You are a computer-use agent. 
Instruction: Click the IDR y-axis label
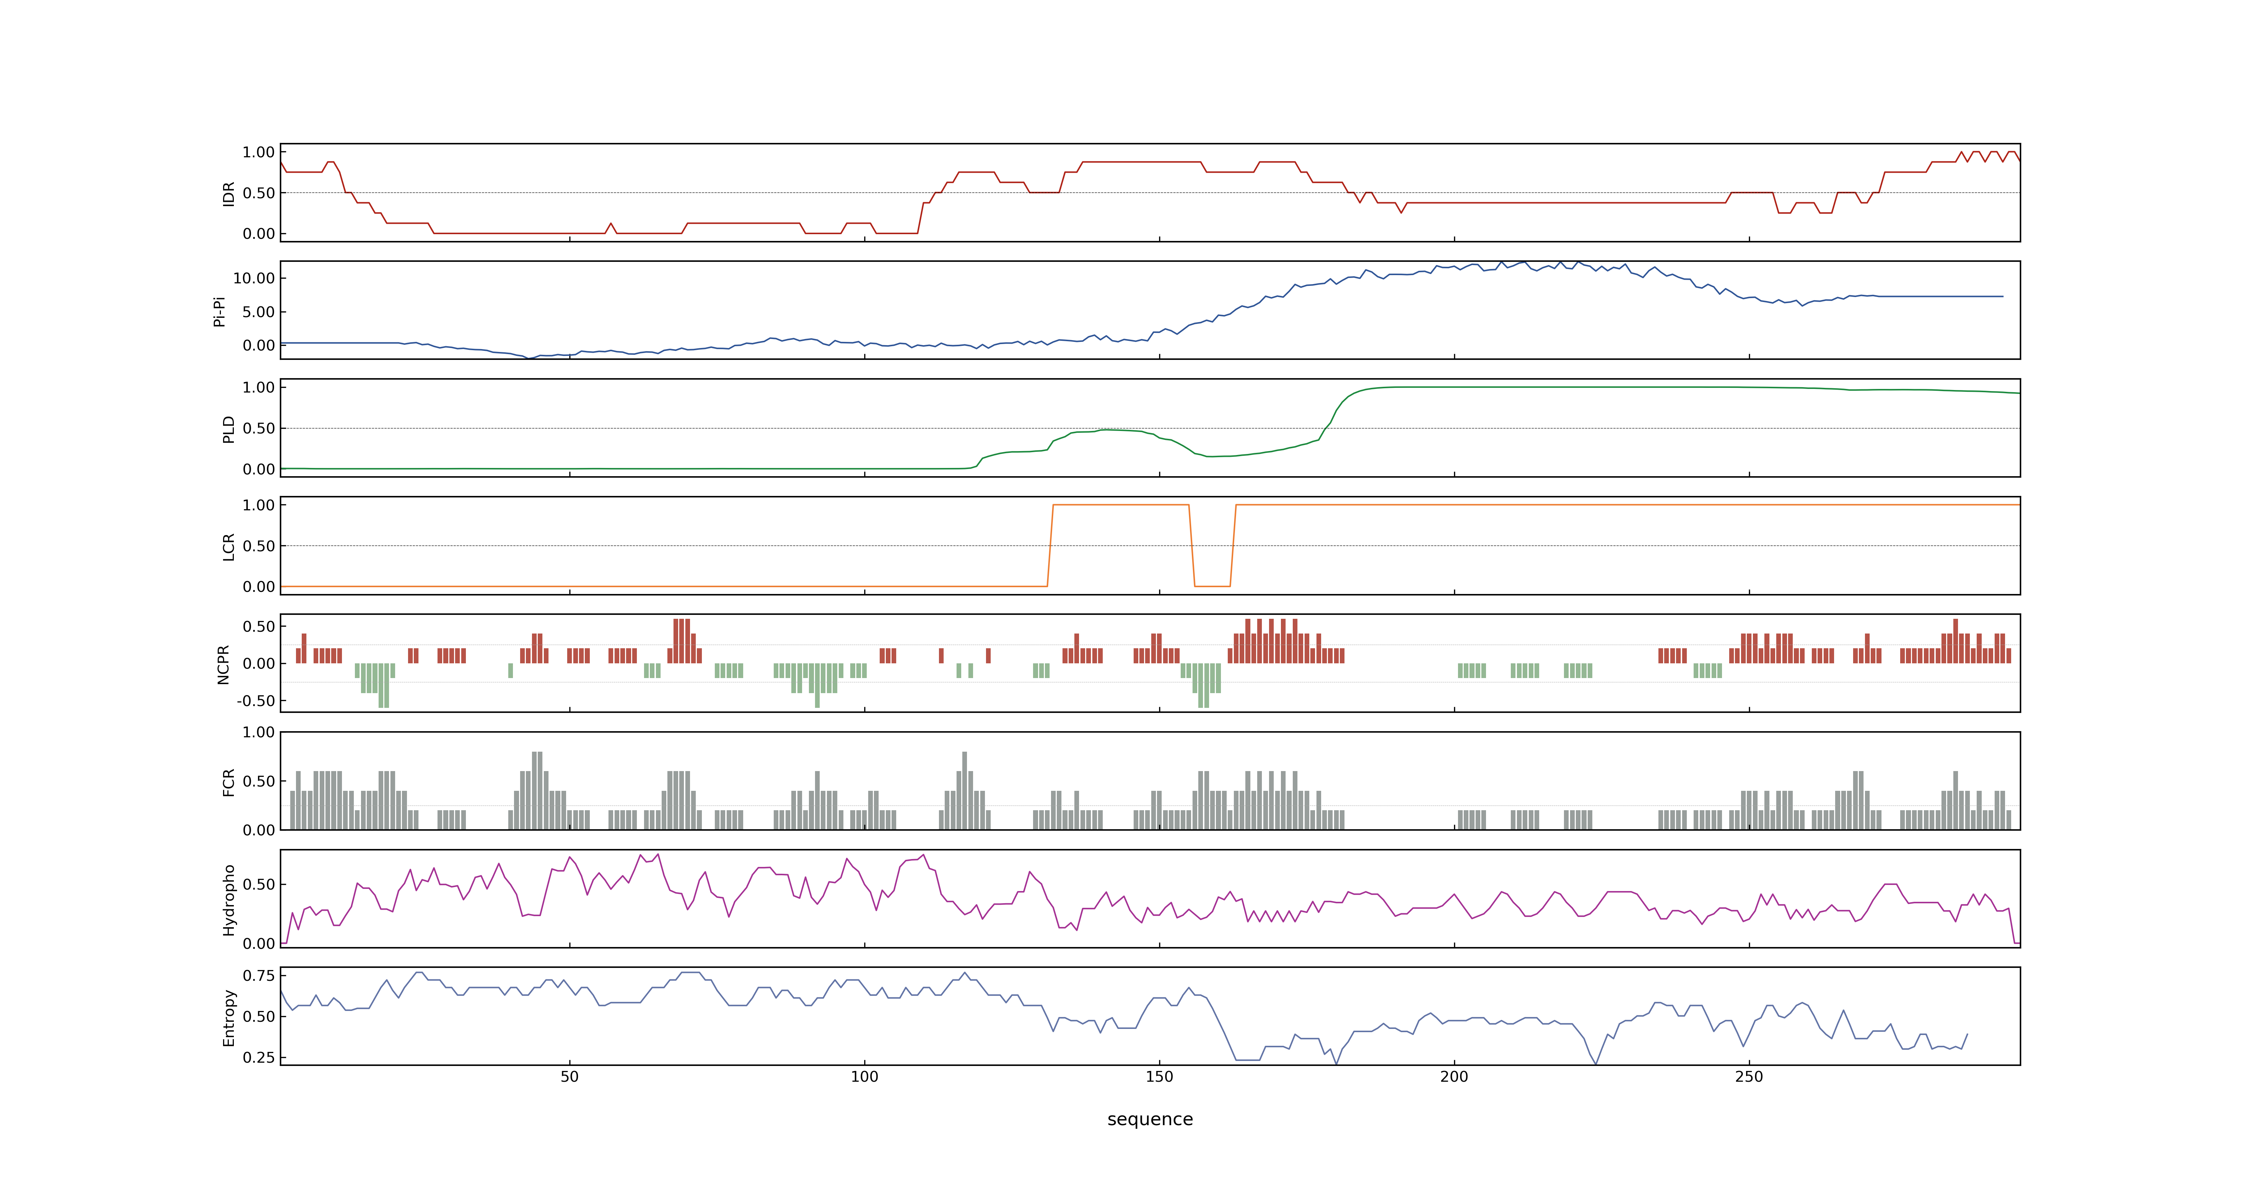click(229, 194)
